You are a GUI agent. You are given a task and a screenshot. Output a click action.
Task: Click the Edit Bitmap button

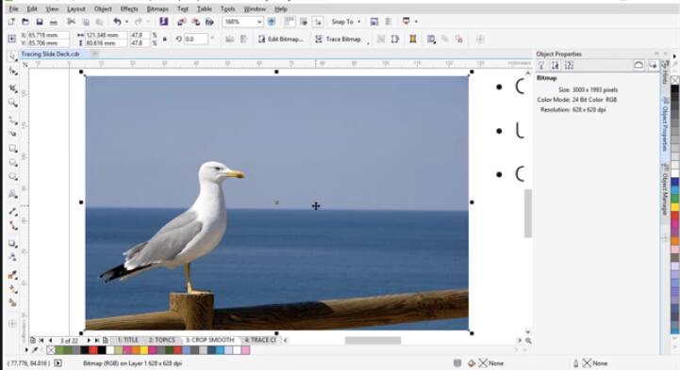[281, 39]
